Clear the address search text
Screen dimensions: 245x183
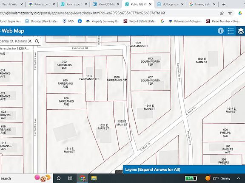point(30,41)
